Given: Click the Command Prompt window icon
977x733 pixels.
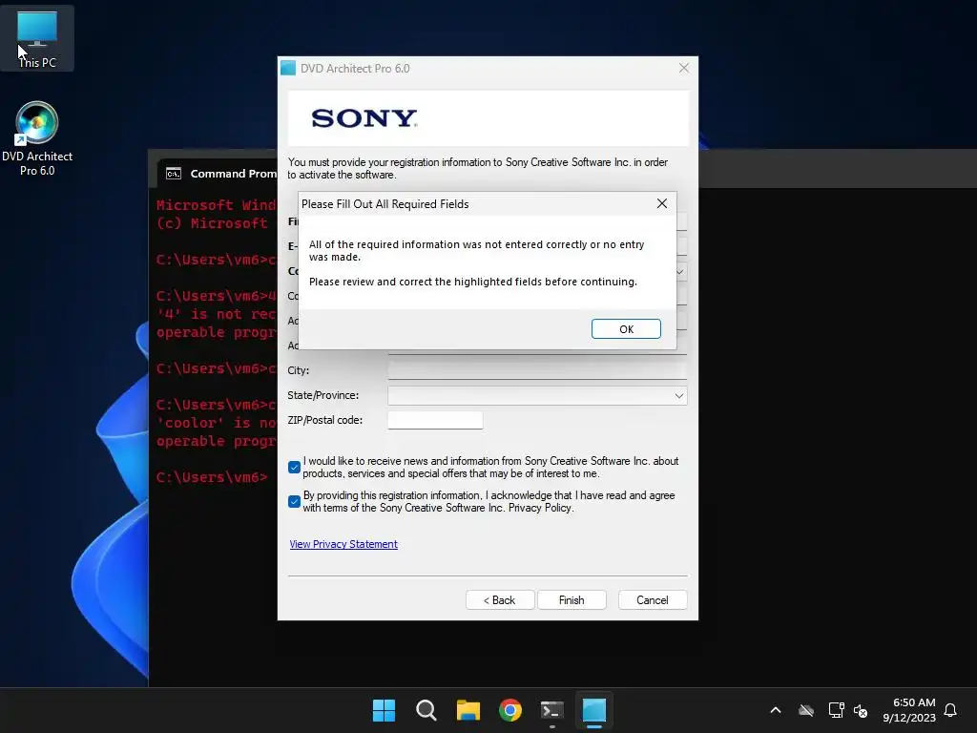Looking at the screenshot, I should (x=174, y=174).
